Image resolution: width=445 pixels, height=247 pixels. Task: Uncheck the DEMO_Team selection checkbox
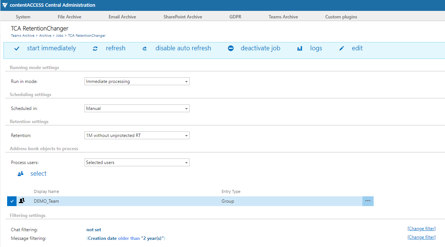coord(12,201)
